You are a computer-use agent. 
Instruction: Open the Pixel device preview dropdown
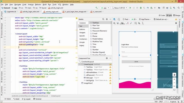126,19
